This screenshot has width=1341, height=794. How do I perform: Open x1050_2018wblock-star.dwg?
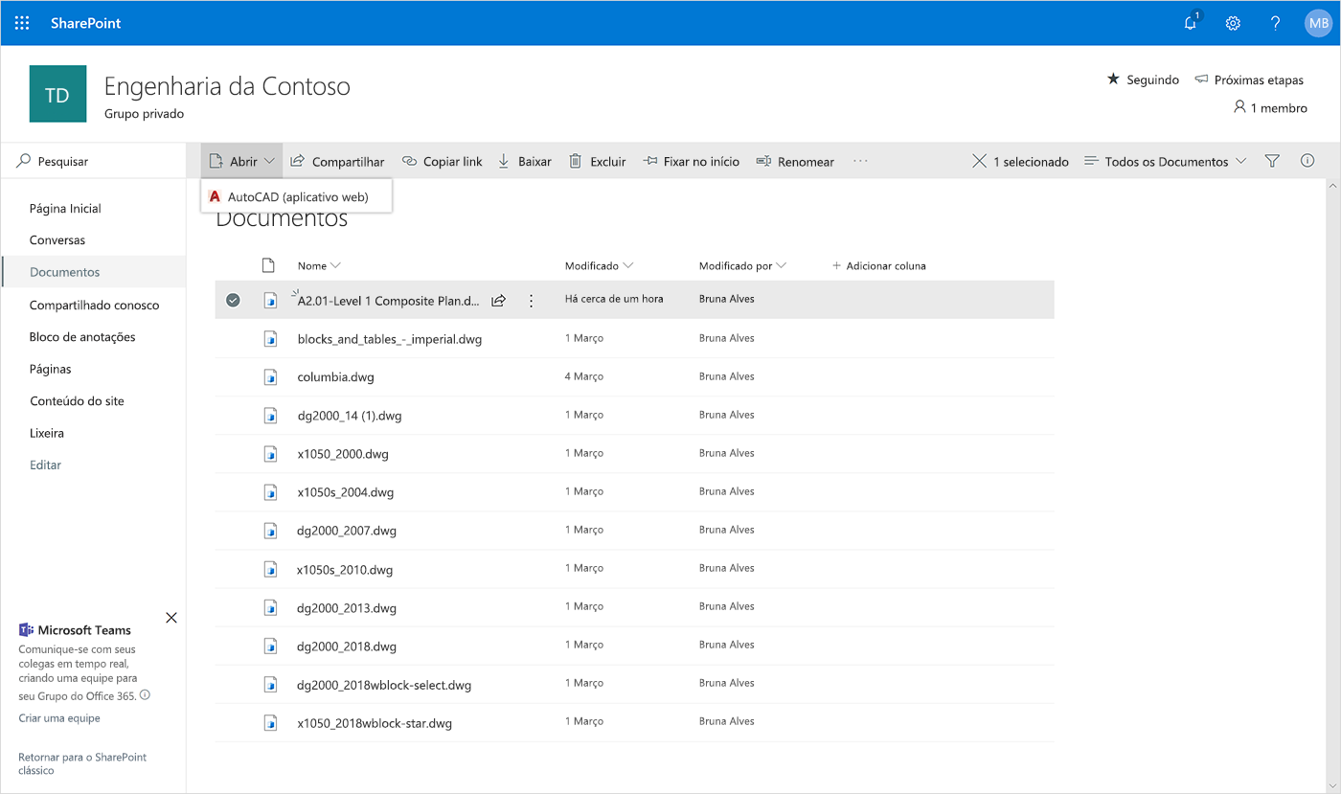pos(375,722)
